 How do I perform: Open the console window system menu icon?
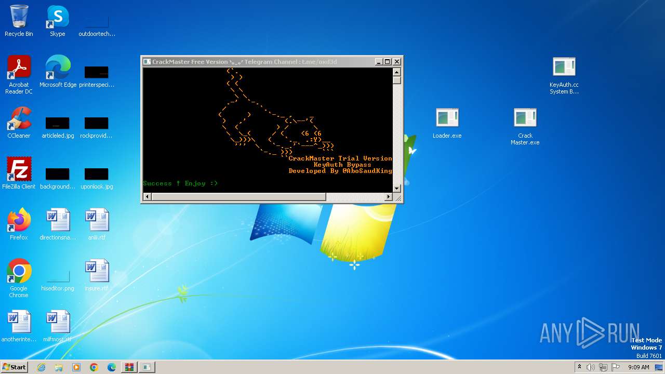click(x=147, y=62)
